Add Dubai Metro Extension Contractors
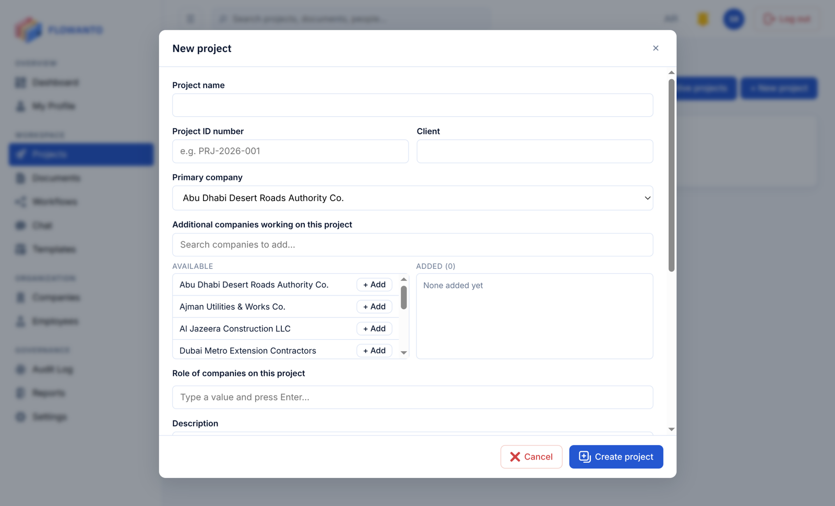 pyautogui.click(x=374, y=351)
